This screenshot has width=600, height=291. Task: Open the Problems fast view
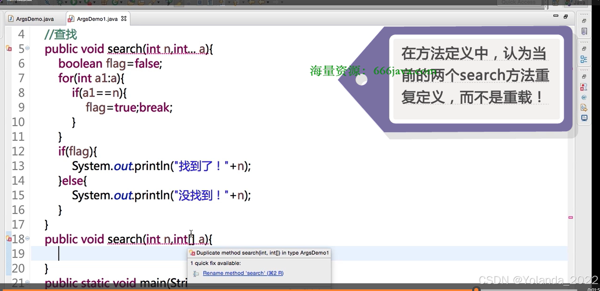point(584,87)
